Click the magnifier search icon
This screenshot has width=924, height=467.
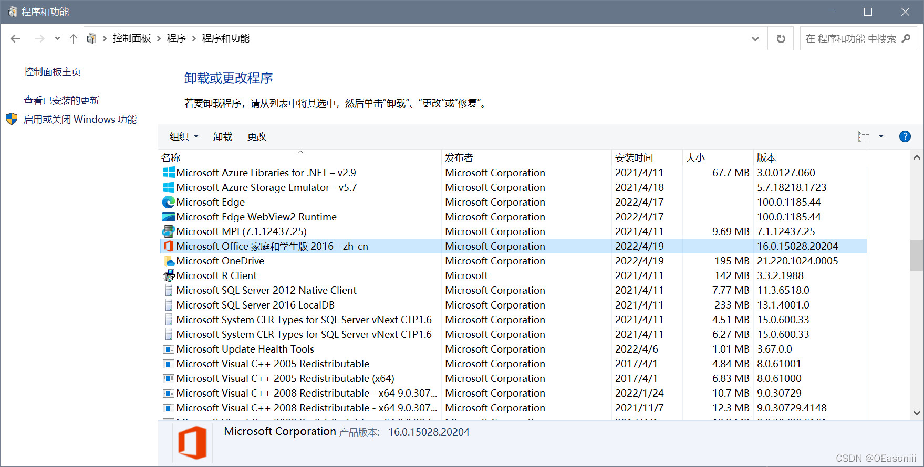(x=906, y=38)
